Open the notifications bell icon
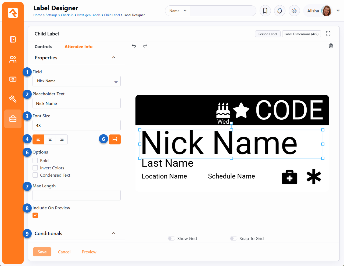 click(x=279, y=11)
